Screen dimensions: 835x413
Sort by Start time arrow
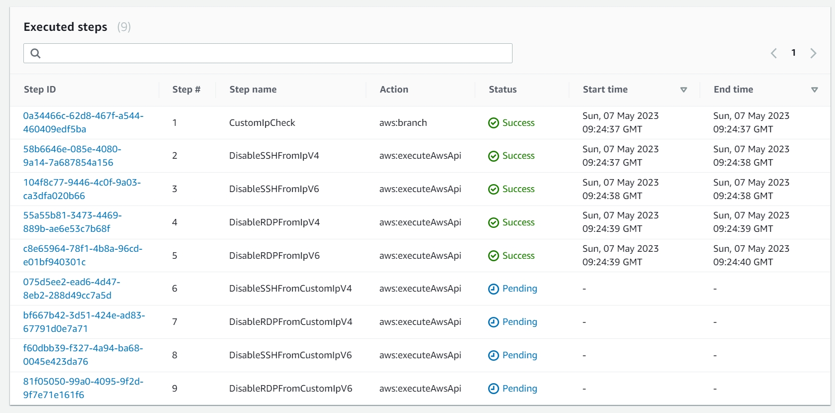tap(683, 90)
